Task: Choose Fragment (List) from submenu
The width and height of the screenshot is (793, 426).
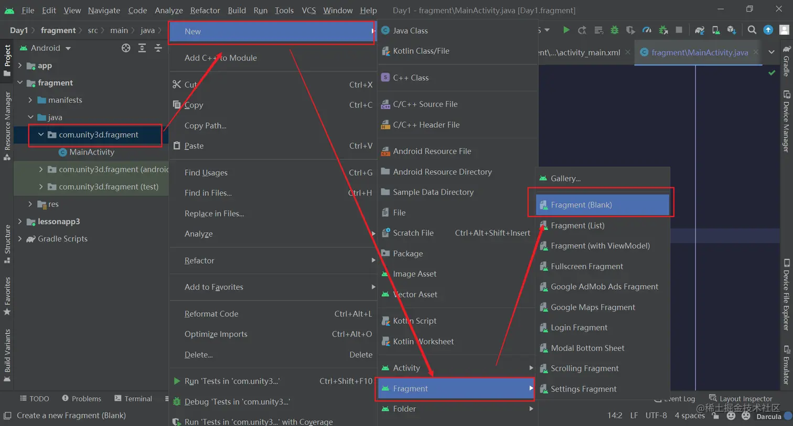Action: tap(602, 225)
